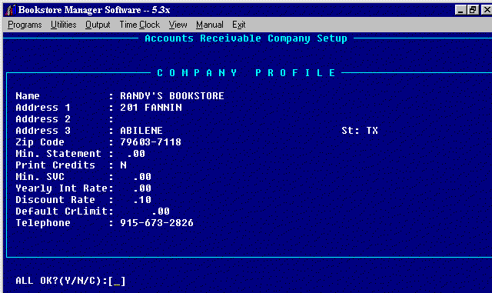Click the Default CrLimit field label
The image size is (492, 293).
[x=61, y=211]
